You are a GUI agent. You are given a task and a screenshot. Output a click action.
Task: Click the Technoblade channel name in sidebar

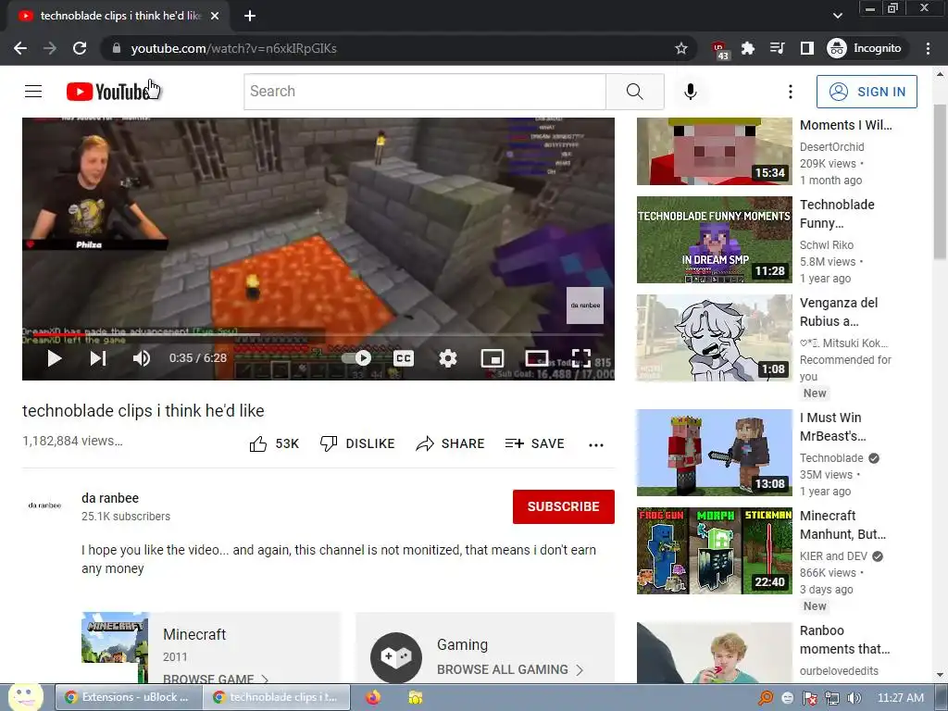click(x=831, y=458)
